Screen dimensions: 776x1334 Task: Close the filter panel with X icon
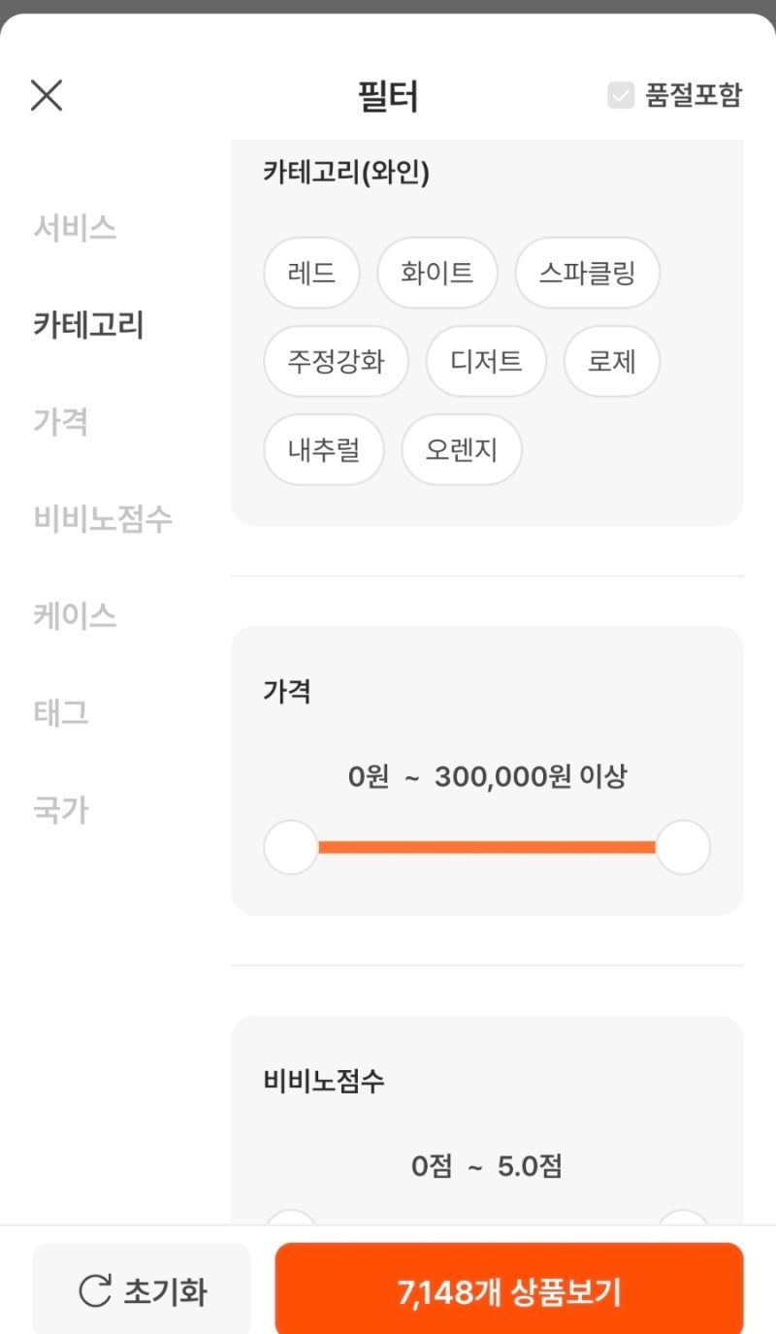47,95
